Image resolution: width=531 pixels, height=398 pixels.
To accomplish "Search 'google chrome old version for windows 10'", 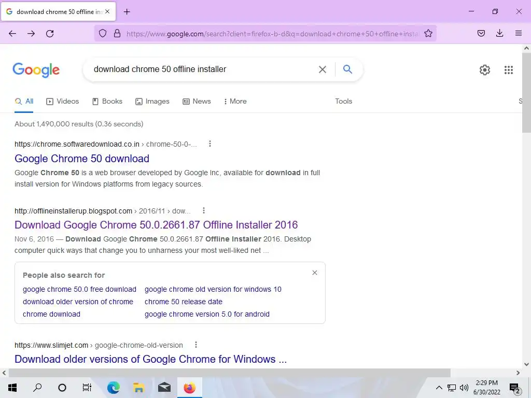I will coord(213,289).
